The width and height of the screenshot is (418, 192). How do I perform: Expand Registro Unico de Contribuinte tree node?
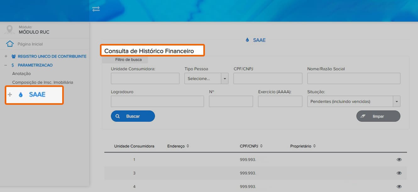pos(6,56)
